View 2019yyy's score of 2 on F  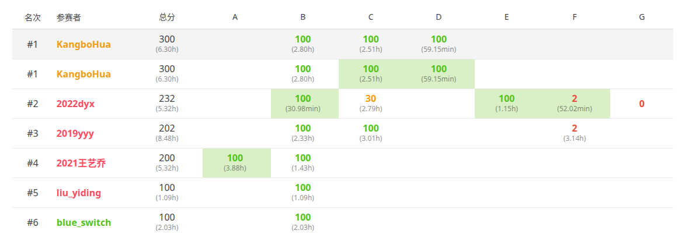click(x=575, y=128)
